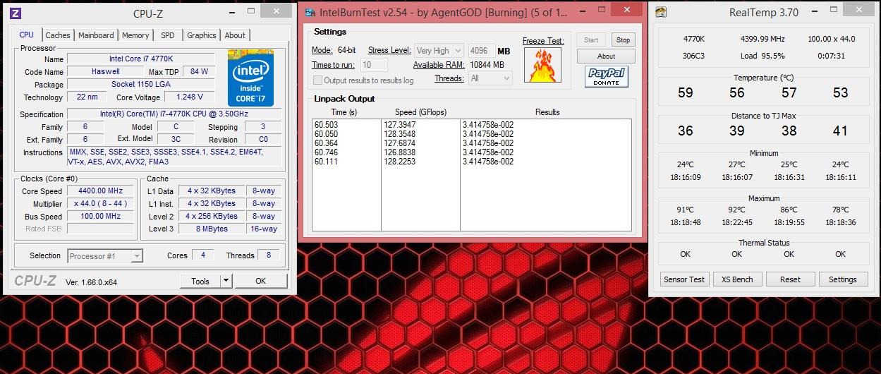Open RealTemp Settings
881x374 pixels.
(x=843, y=279)
